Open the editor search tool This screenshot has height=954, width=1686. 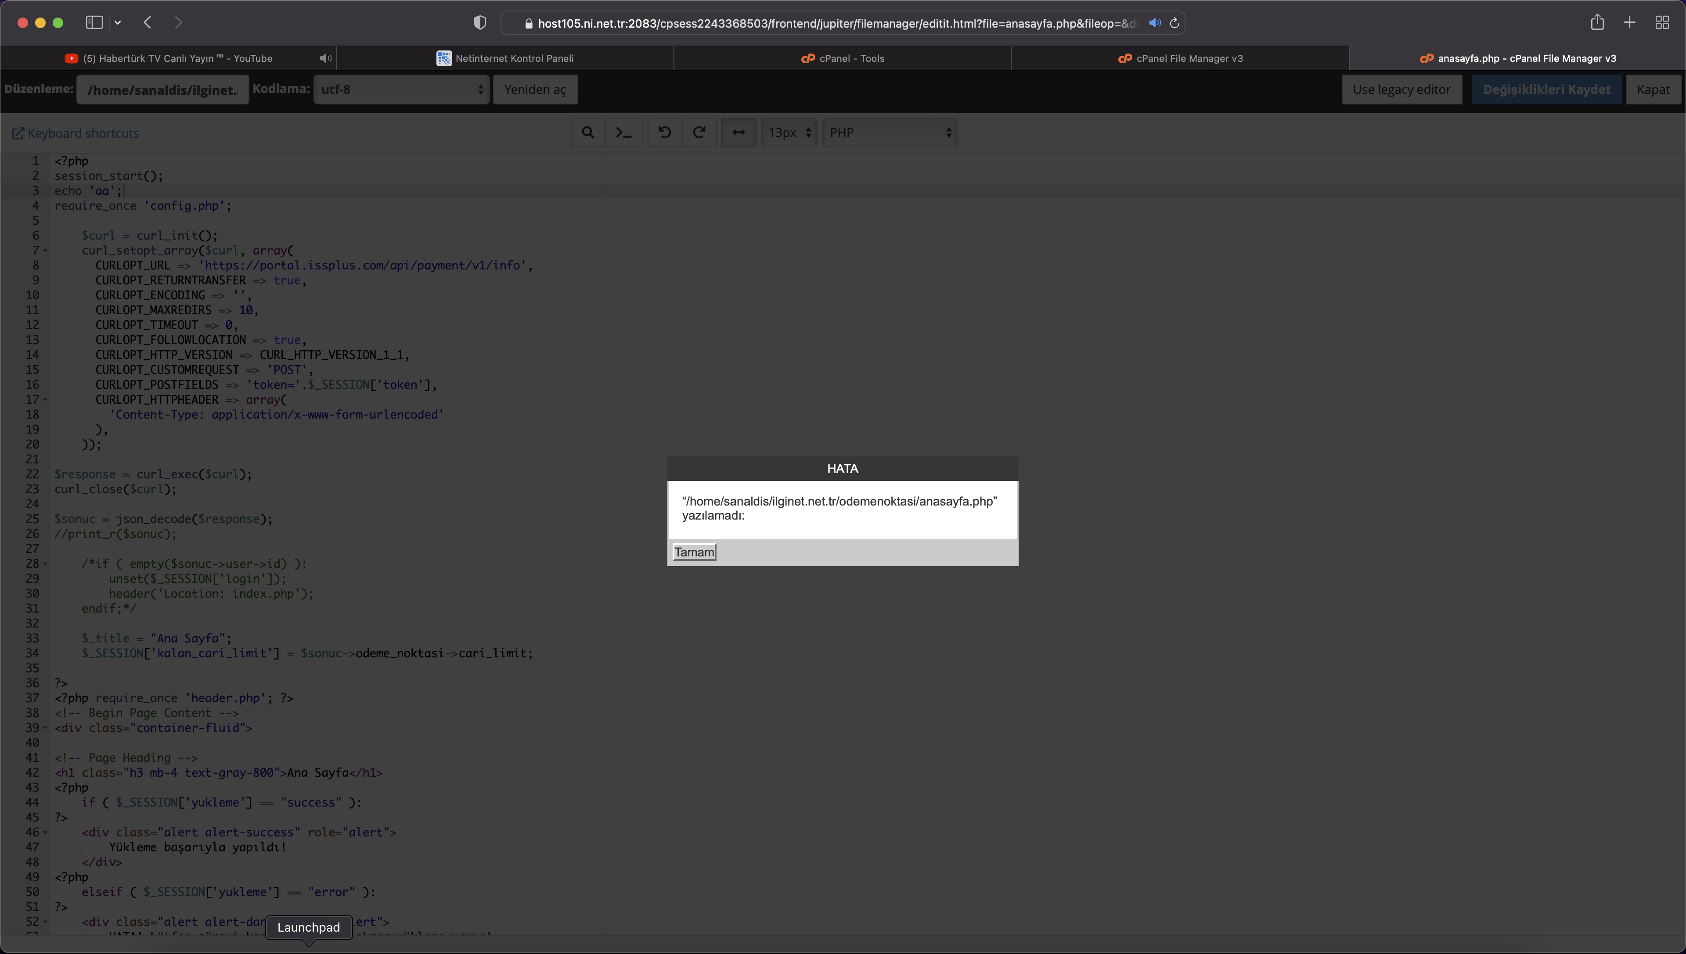pyautogui.click(x=588, y=133)
